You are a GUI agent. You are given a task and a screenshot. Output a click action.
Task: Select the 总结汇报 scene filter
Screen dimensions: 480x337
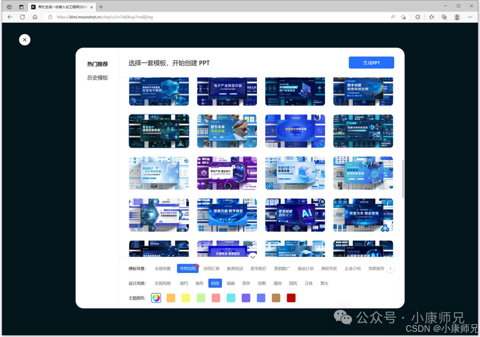click(x=212, y=269)
